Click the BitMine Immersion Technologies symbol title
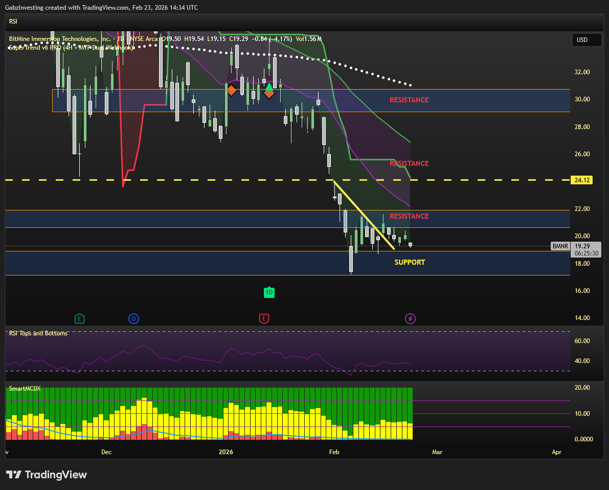This screenshot has height=490, width=609. [x=60, y=39]
